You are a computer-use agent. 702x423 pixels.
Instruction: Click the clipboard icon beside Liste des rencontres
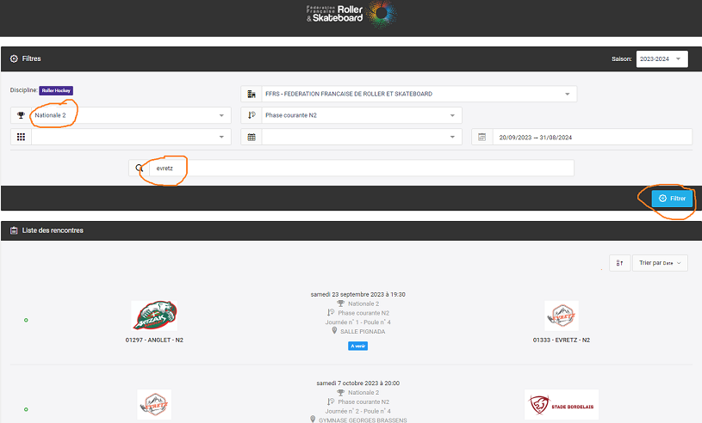pos(14,230)
